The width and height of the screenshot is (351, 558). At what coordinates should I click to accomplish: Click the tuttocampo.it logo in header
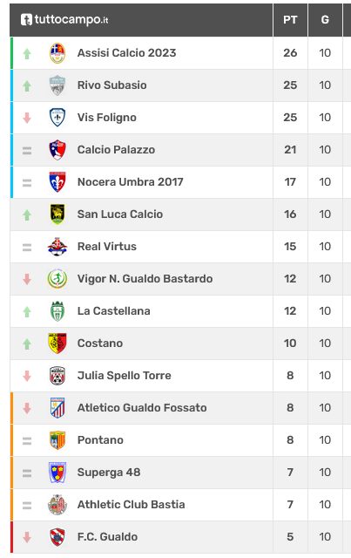(x=64, y=19)
